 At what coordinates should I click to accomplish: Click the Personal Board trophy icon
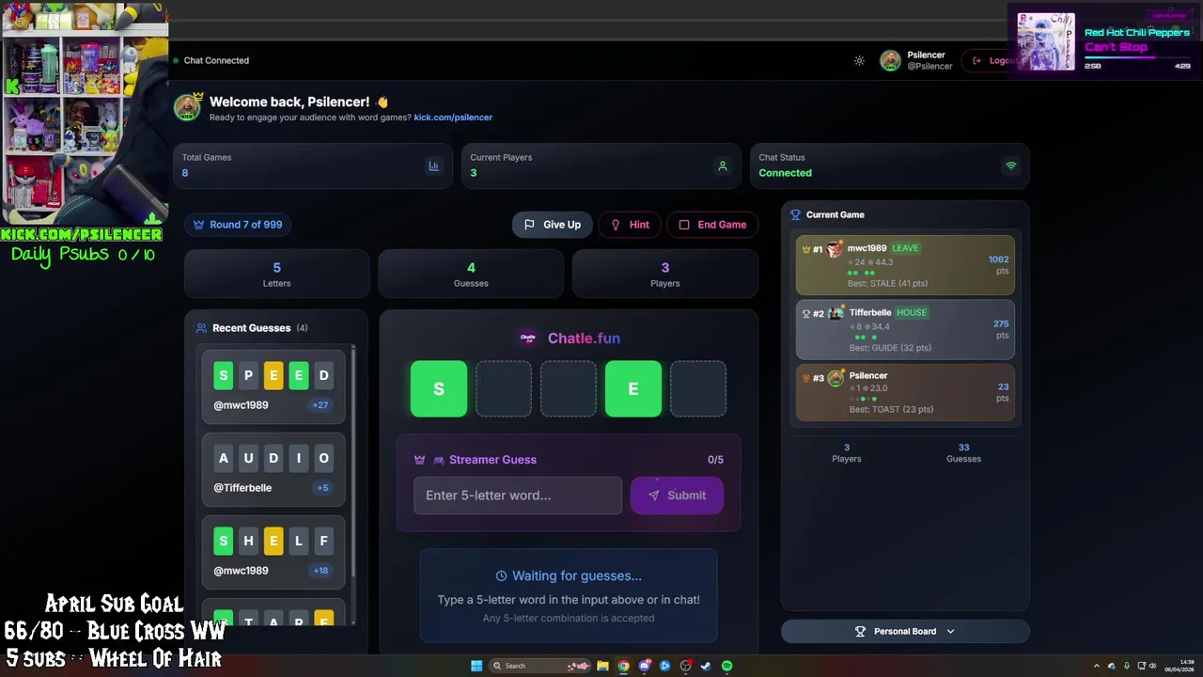tap(860, 631)
